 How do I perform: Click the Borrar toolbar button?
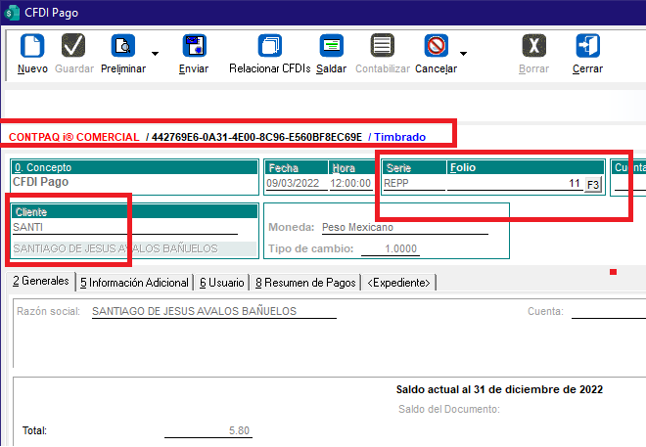point(533,47)
